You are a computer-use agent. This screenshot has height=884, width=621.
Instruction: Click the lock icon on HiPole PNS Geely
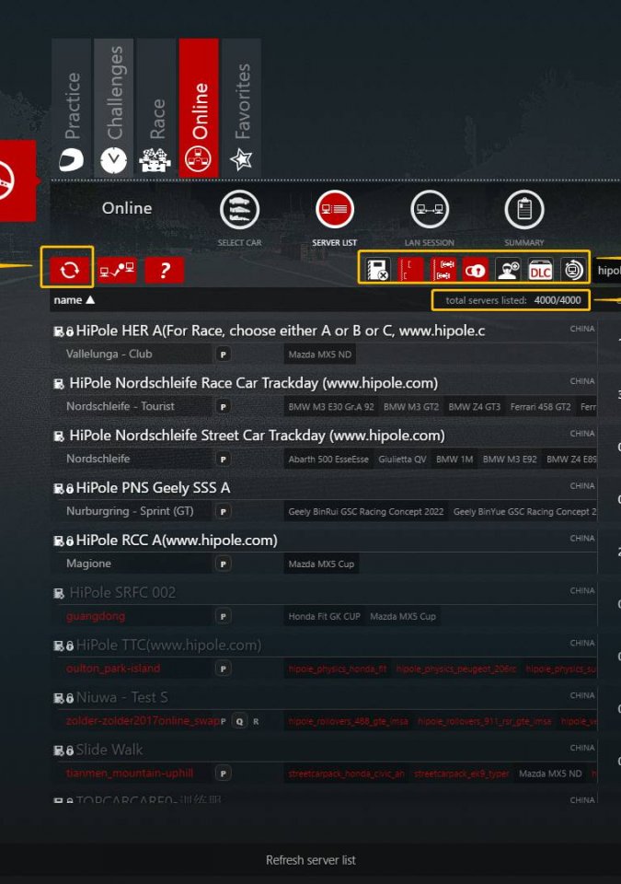70,489
